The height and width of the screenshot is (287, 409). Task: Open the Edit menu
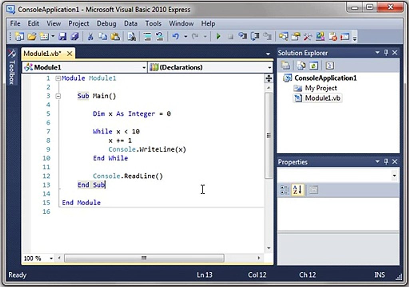point(34,24)
